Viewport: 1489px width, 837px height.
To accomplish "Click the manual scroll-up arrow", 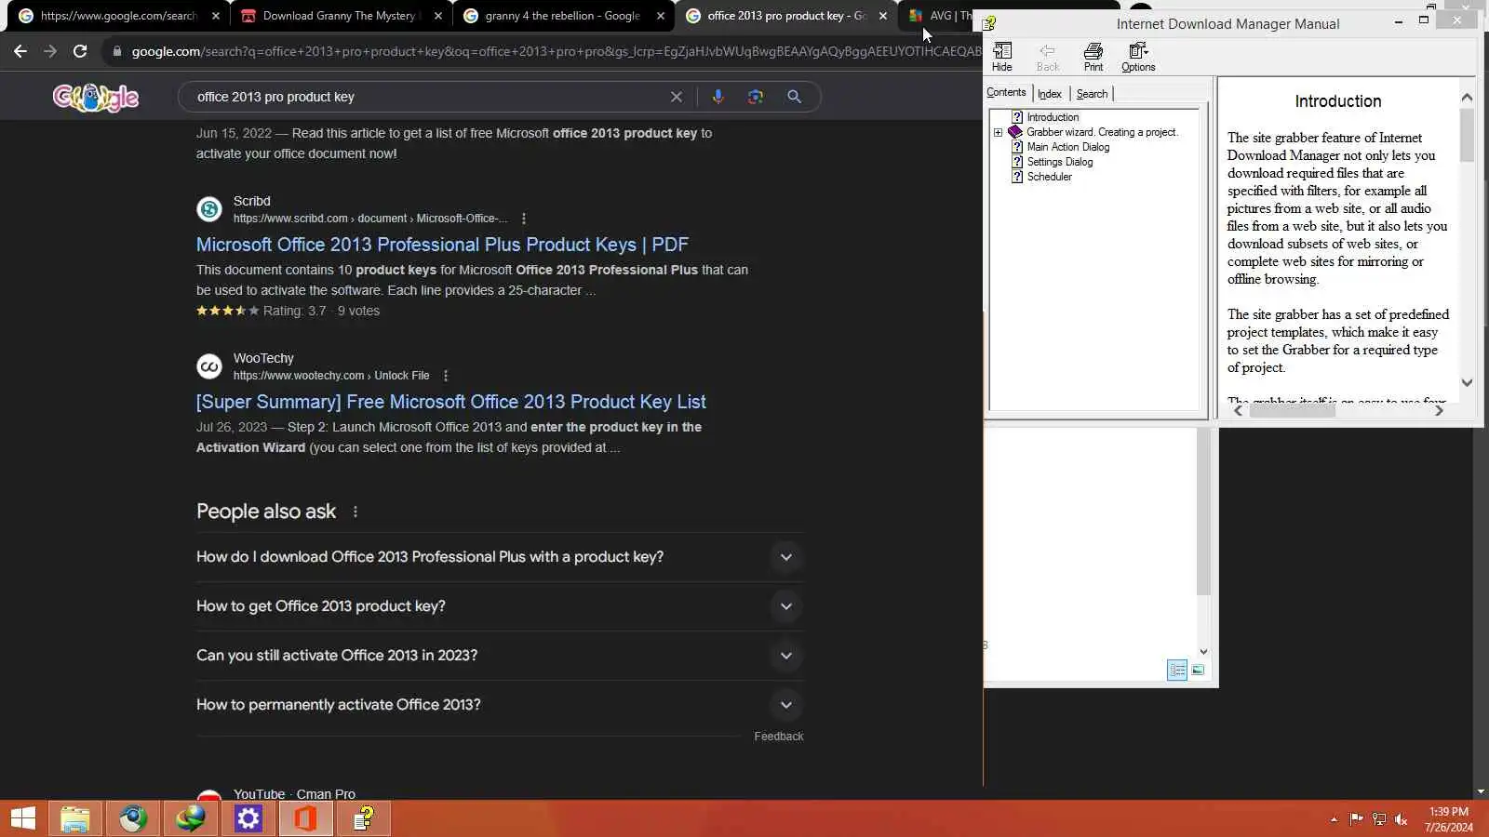I will 1467,97.
